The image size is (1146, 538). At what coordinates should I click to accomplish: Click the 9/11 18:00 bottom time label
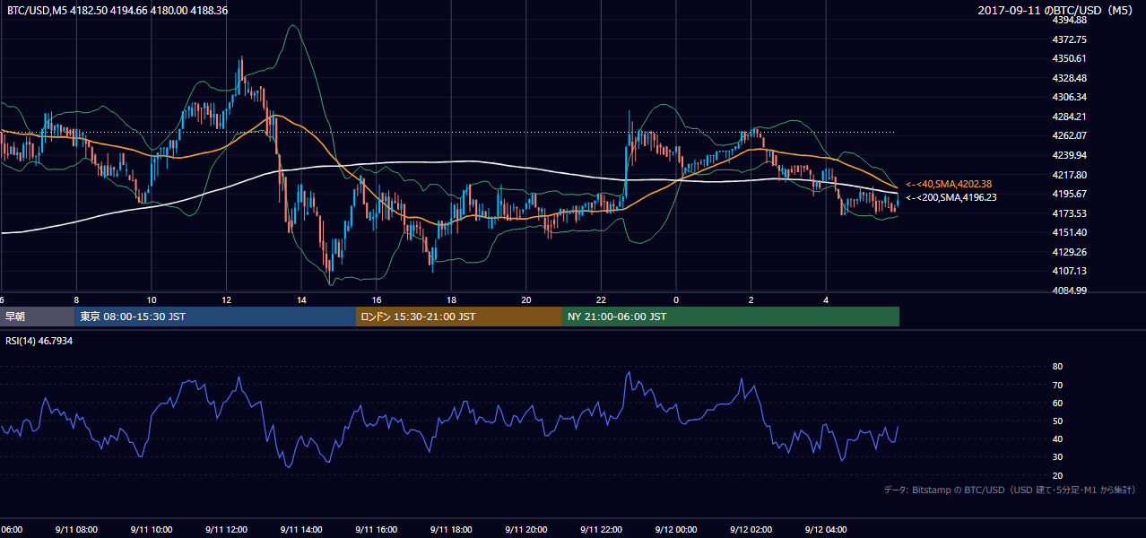click(451, 529)
